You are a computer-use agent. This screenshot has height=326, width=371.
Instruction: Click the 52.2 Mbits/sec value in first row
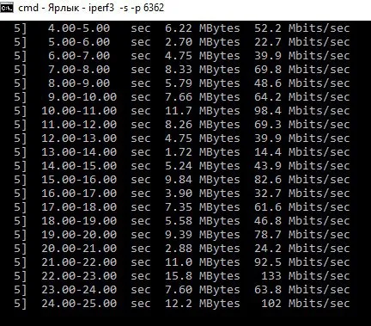[301, 28]
